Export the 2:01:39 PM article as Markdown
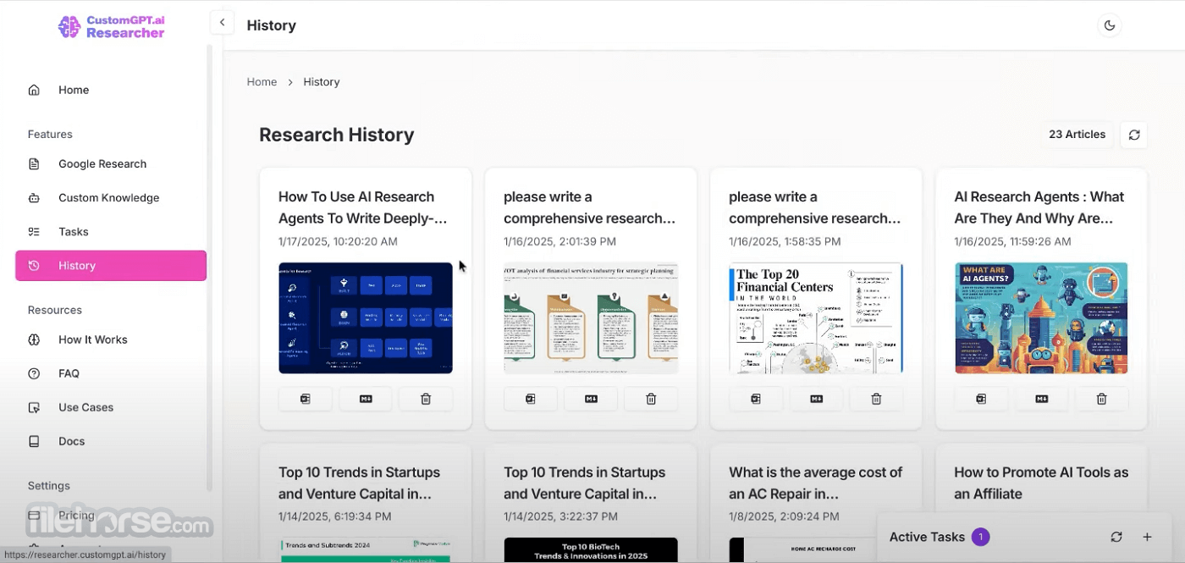This screenshot has height=563, width=1185. (x=591, y=399)
